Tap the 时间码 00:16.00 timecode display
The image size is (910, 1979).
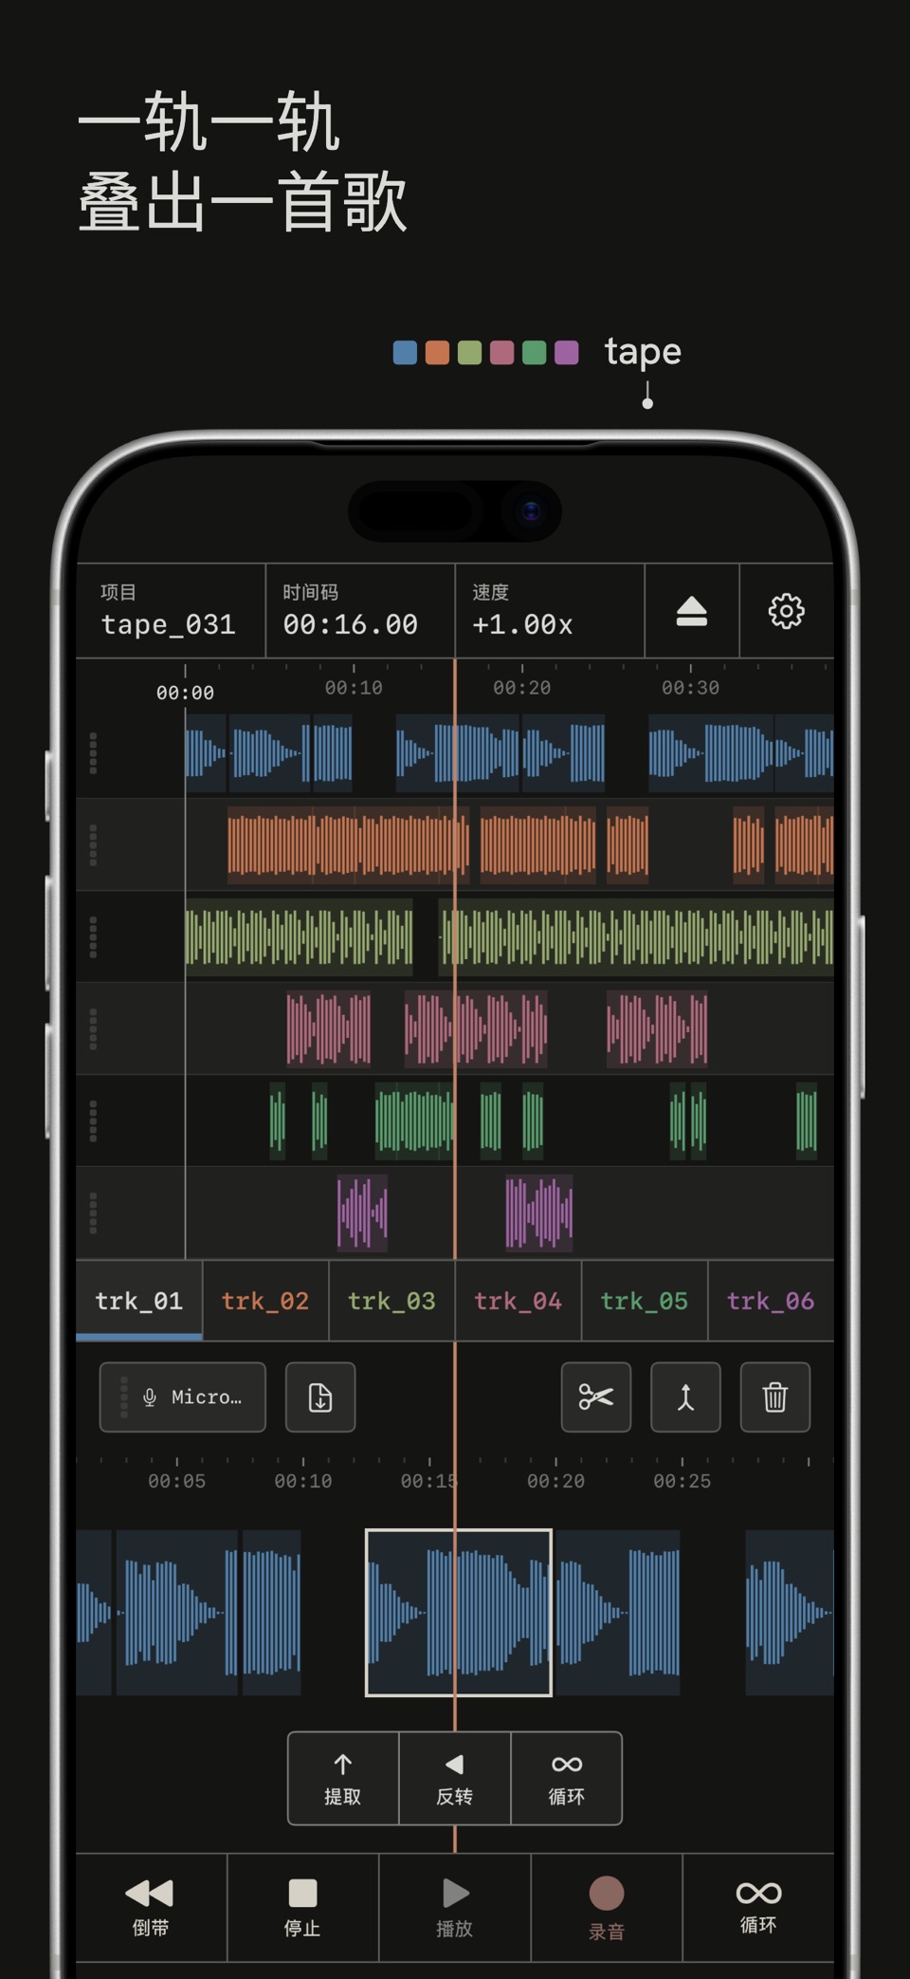click(x=360, y=611)
